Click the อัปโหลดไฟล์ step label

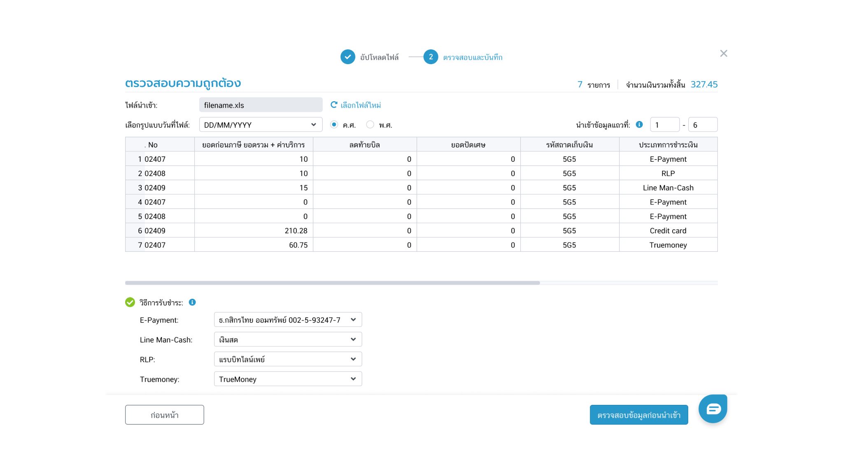coord(379,57)
